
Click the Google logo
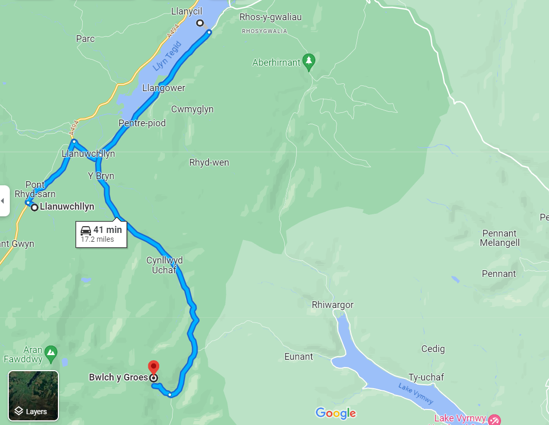[335, 413]
